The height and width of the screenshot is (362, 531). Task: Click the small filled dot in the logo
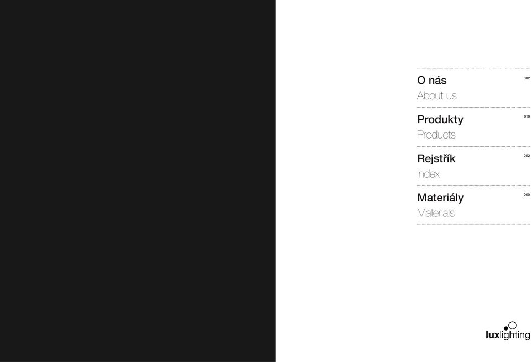click(x=506, y=328)
